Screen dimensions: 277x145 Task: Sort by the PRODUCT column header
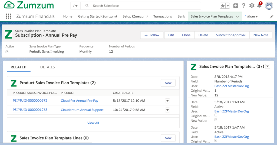pyautogui.click(x=68, y=93)
